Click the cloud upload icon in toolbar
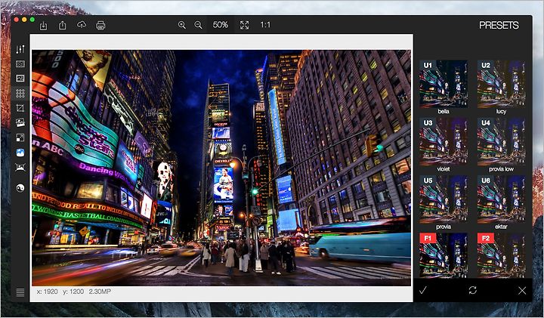 coord(82,25)
